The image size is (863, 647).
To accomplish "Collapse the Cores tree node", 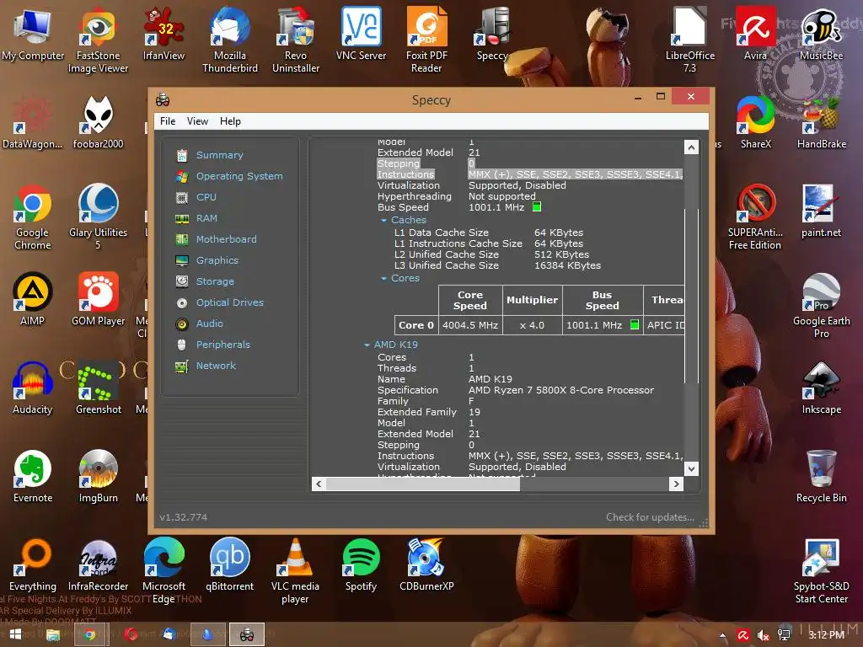I will (383, 278).
